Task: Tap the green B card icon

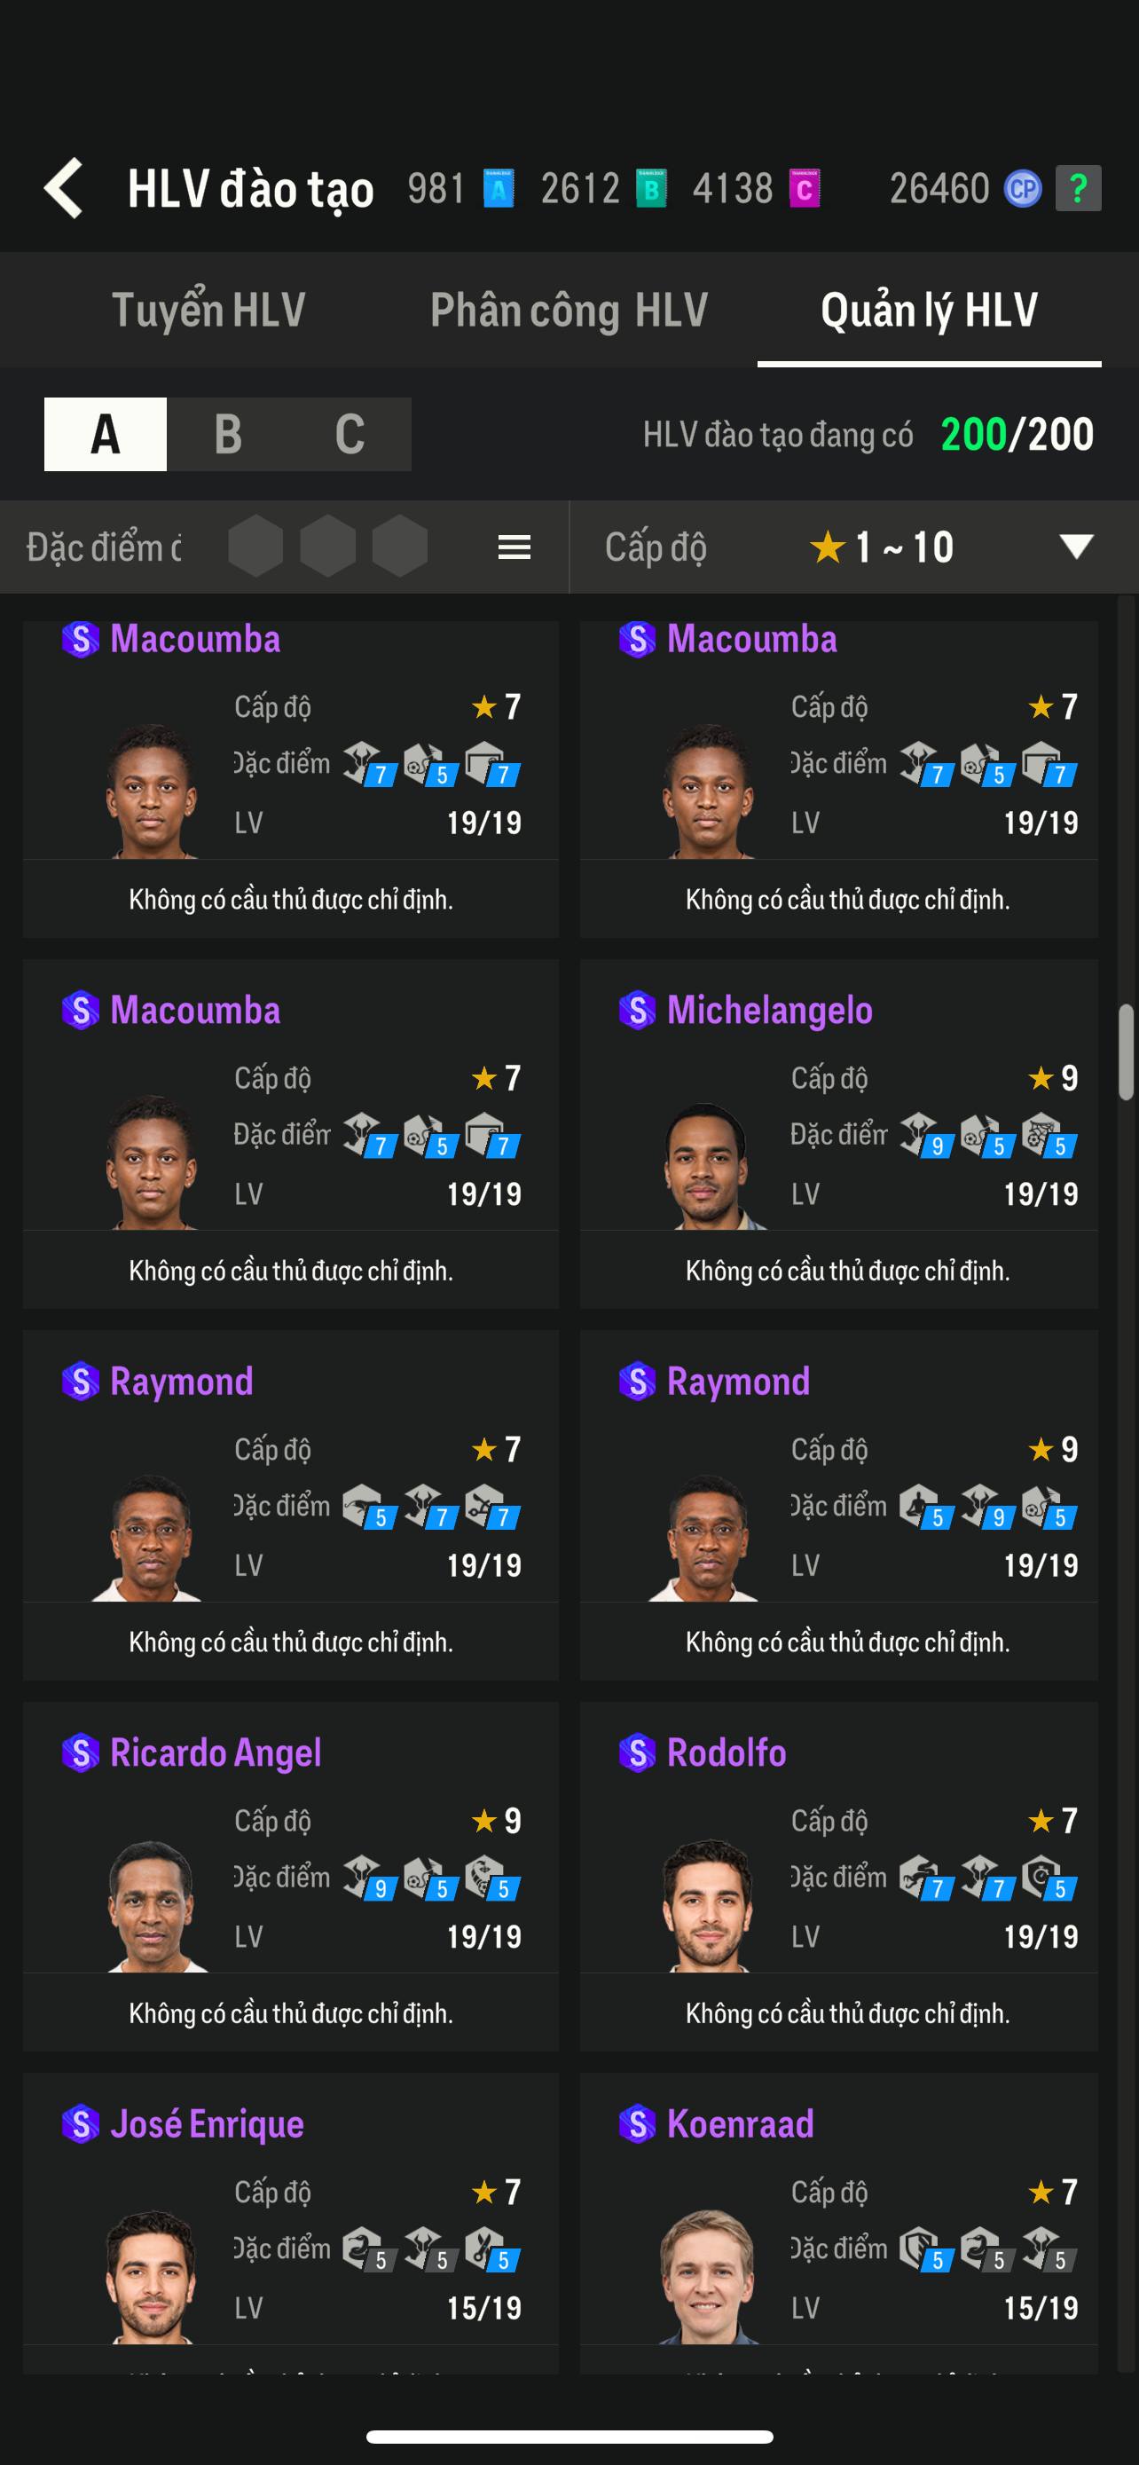Action: click(651, 188)
